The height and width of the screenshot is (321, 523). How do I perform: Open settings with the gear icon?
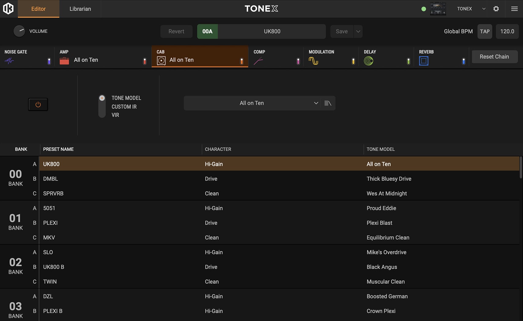[496, 9]
